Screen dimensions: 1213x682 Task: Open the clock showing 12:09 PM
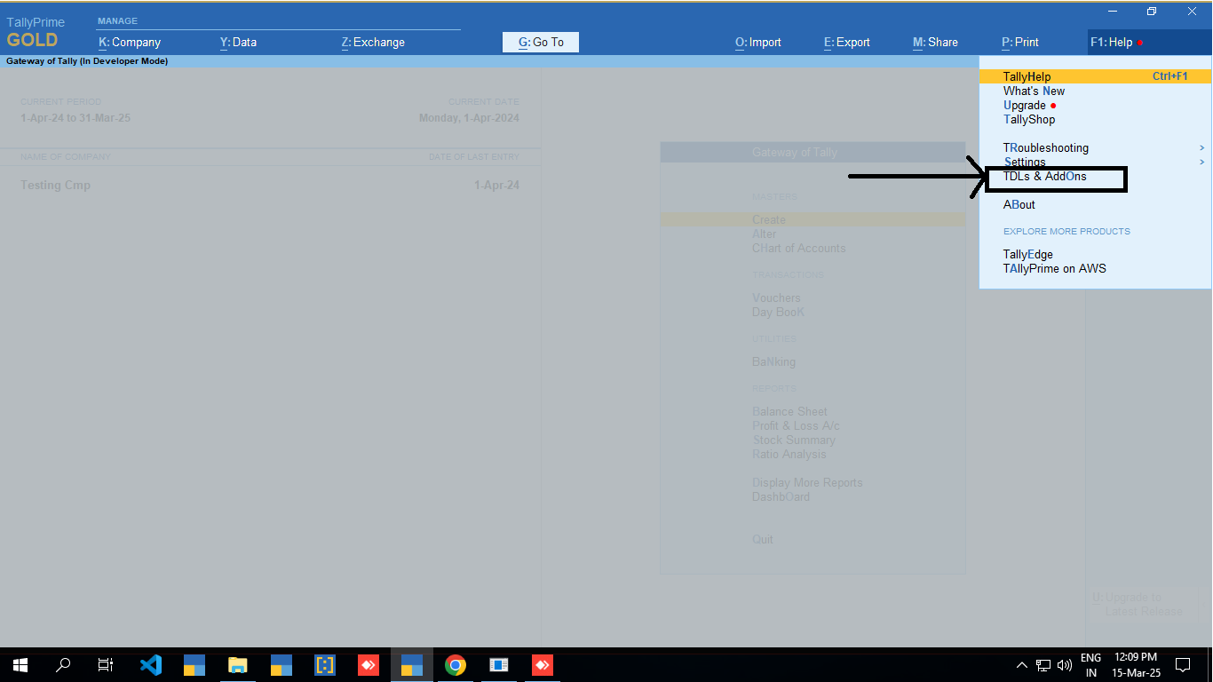[1134, 664]
